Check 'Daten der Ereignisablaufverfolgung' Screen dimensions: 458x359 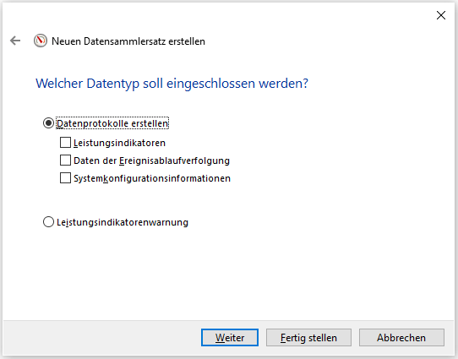(x=65, y=160)
